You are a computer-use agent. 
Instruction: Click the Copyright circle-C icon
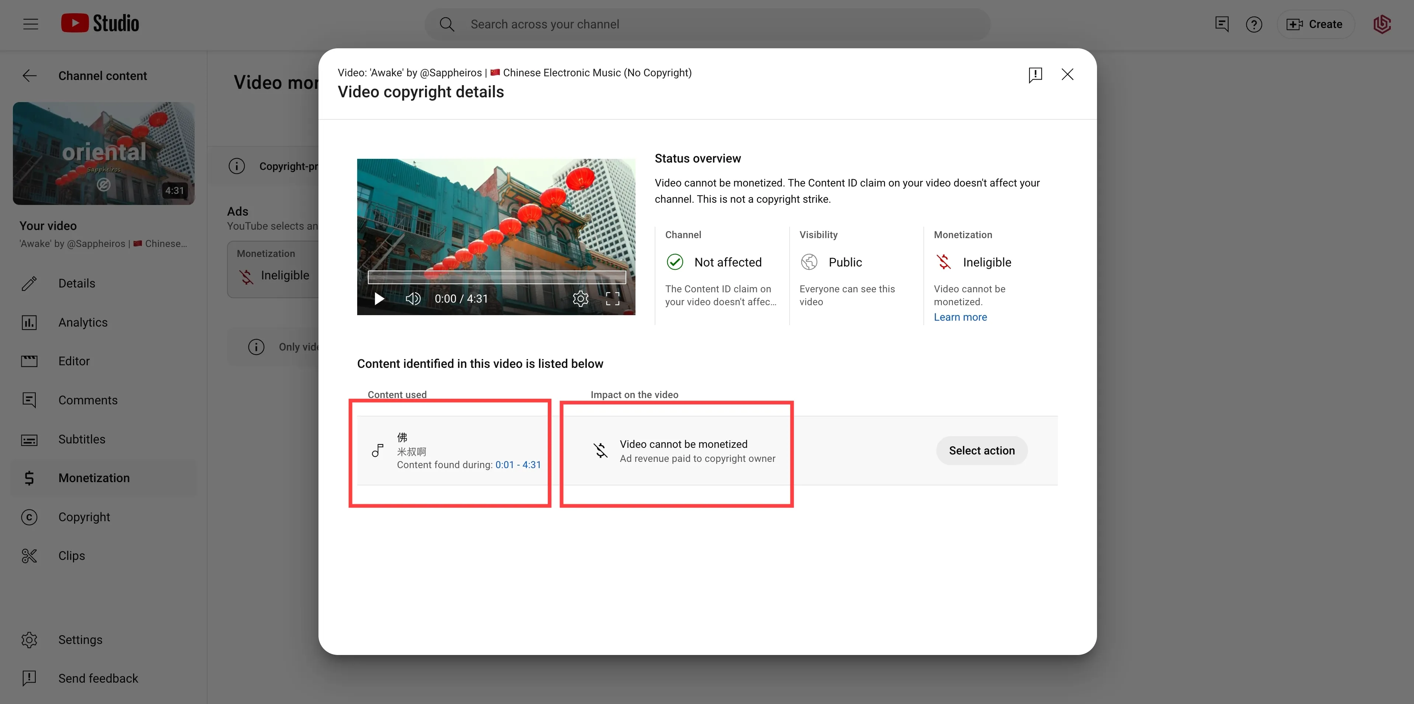pyautogui.click(x=29, y=517)
